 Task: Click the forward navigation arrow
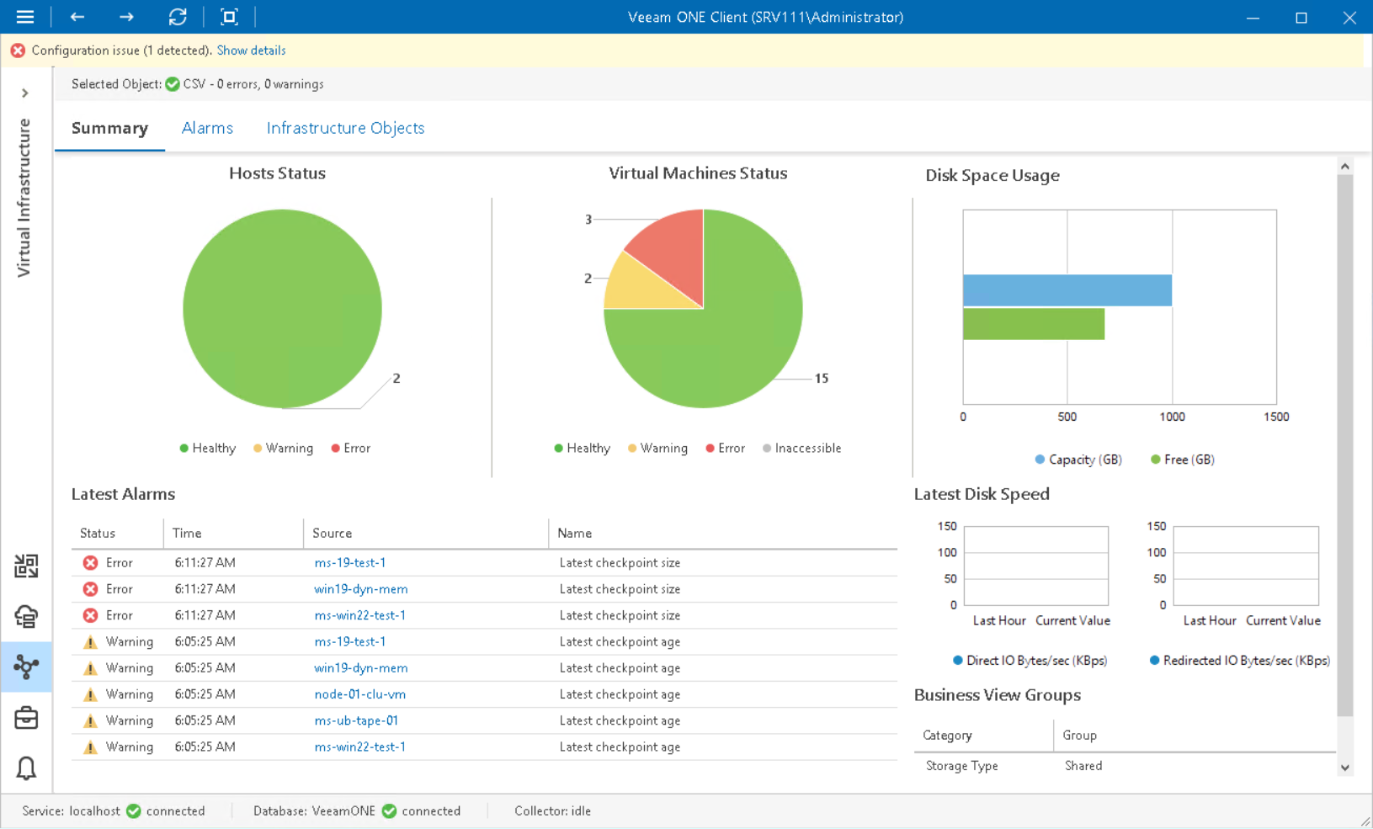(x=126, y=17)
